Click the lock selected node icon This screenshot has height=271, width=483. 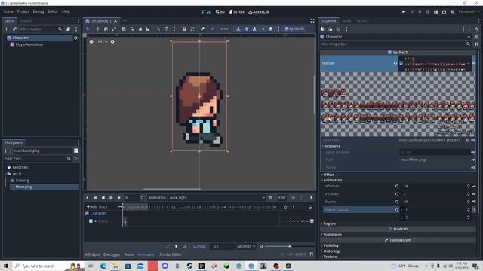184,29
